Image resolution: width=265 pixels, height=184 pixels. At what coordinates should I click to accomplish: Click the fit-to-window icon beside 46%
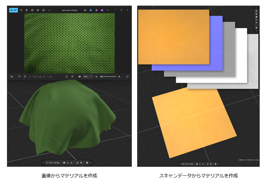pyautogui.click(x=79, y=77)
